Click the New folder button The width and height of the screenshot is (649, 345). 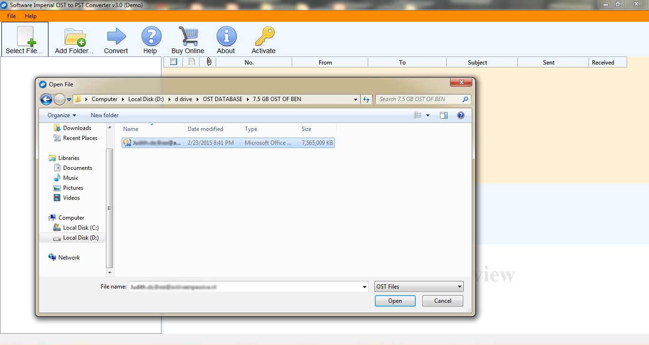coord(105,115)
